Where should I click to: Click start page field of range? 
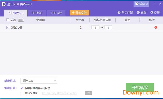click(95, 27)
